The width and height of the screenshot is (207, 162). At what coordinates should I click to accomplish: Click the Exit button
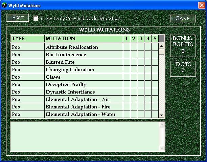[18, 18]
